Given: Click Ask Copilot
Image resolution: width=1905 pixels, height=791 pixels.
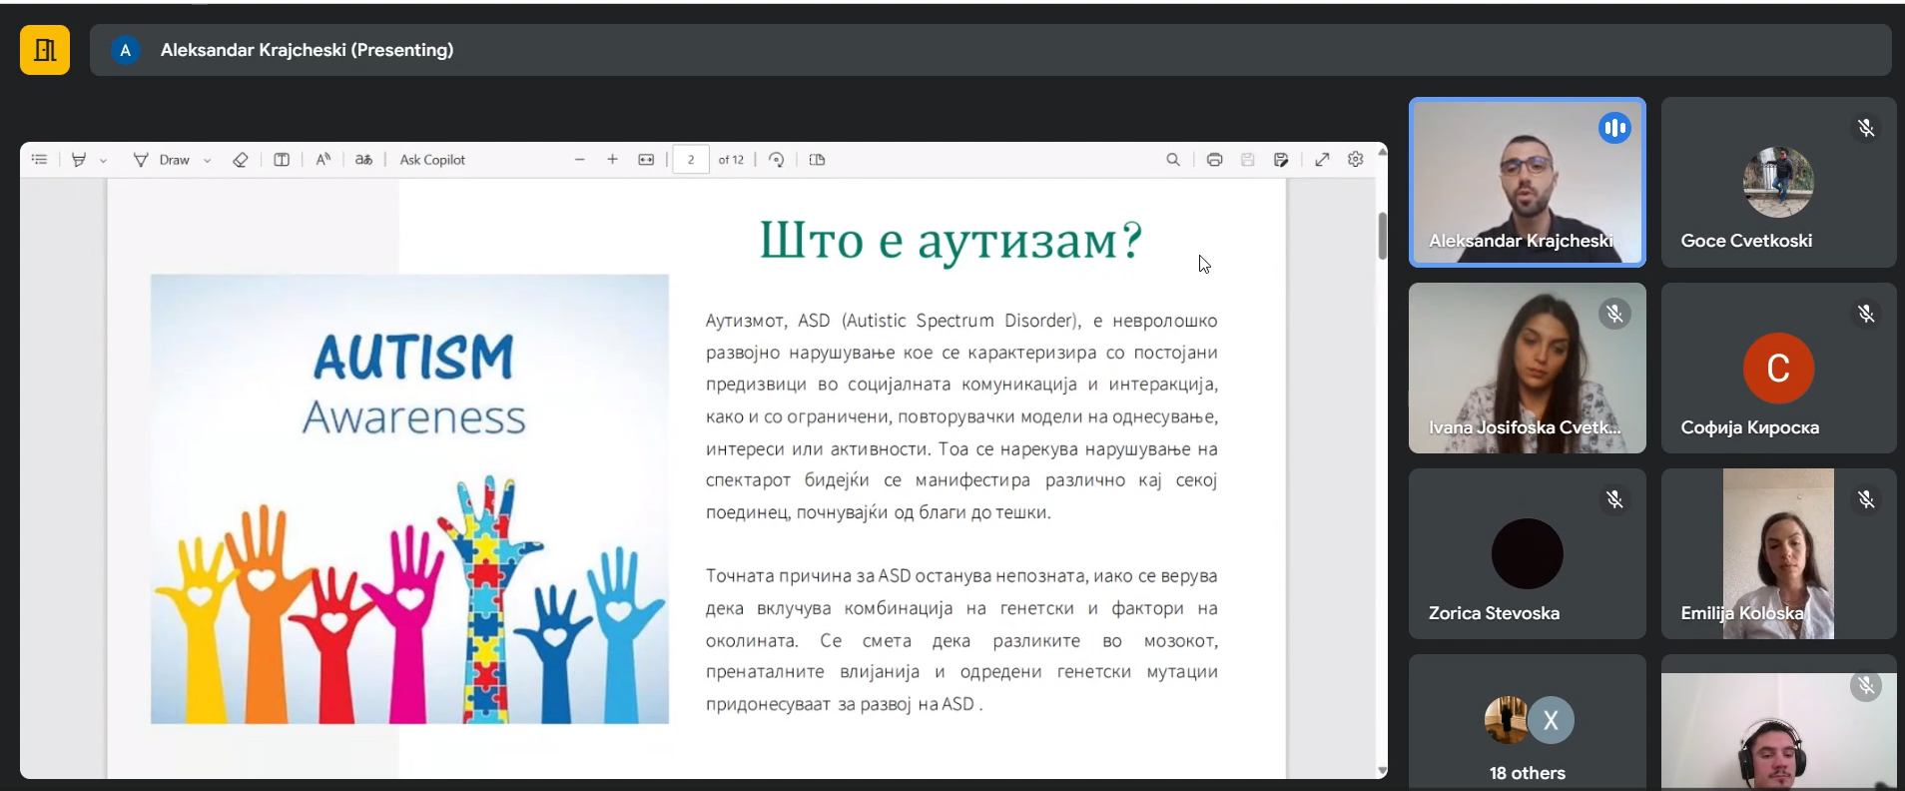Looking at the screenshot, I should click(432, 160).
